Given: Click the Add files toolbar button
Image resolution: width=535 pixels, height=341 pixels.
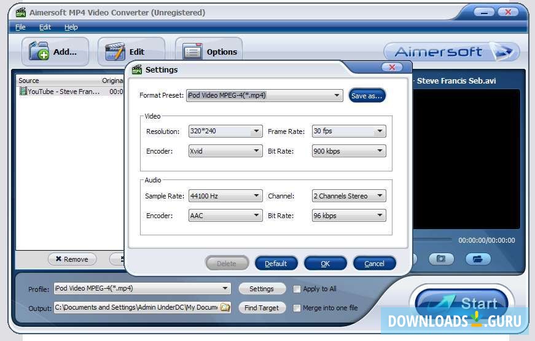Looking at the screenshot, I should [55, 52].
